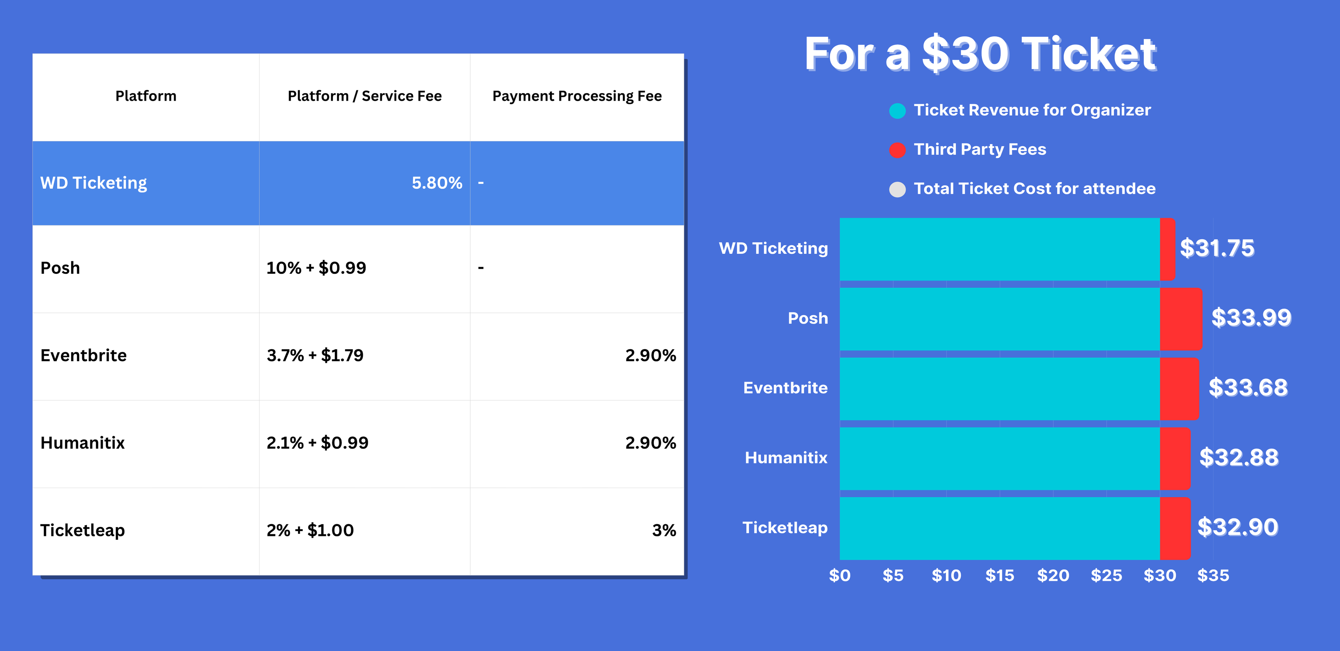The height and width of the screenshot is (651, 1340).
Task: Select the 5.80% fee cell
Action: (x=437, y=183)
